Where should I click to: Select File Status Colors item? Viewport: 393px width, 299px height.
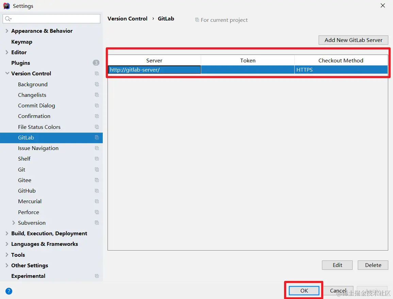(x=39, y=127)
